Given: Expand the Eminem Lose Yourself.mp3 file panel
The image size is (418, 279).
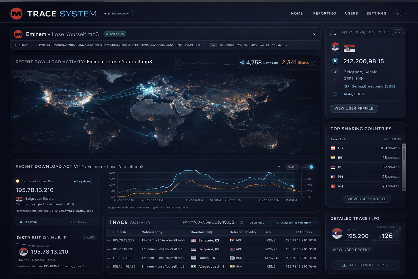Looking at the screenshot, I should [x=315, y=34].
